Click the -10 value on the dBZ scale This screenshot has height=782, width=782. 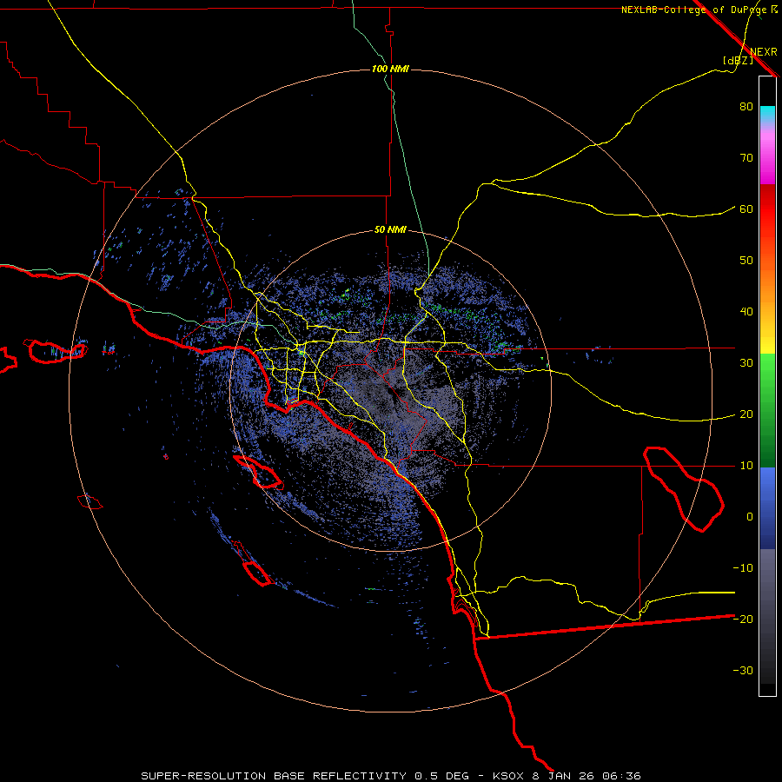[743, 568]
